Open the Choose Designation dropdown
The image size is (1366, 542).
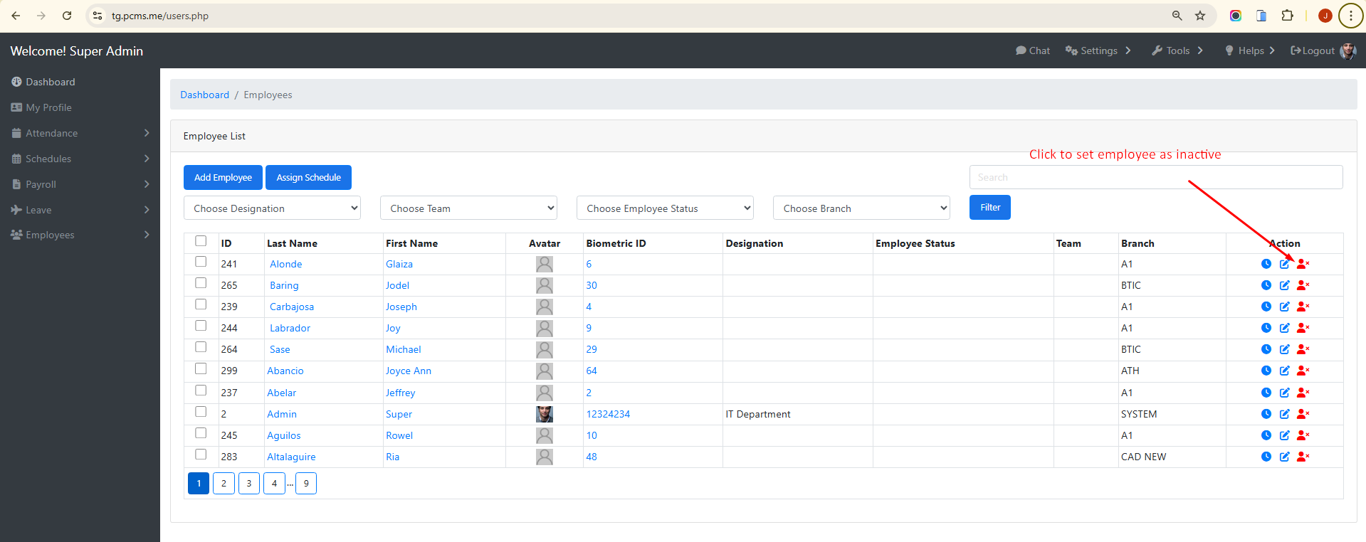[x=272, y=208]
